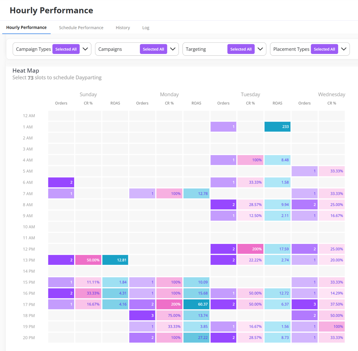Pick the Tuesday 12 PM 200% CR cell

250,249
